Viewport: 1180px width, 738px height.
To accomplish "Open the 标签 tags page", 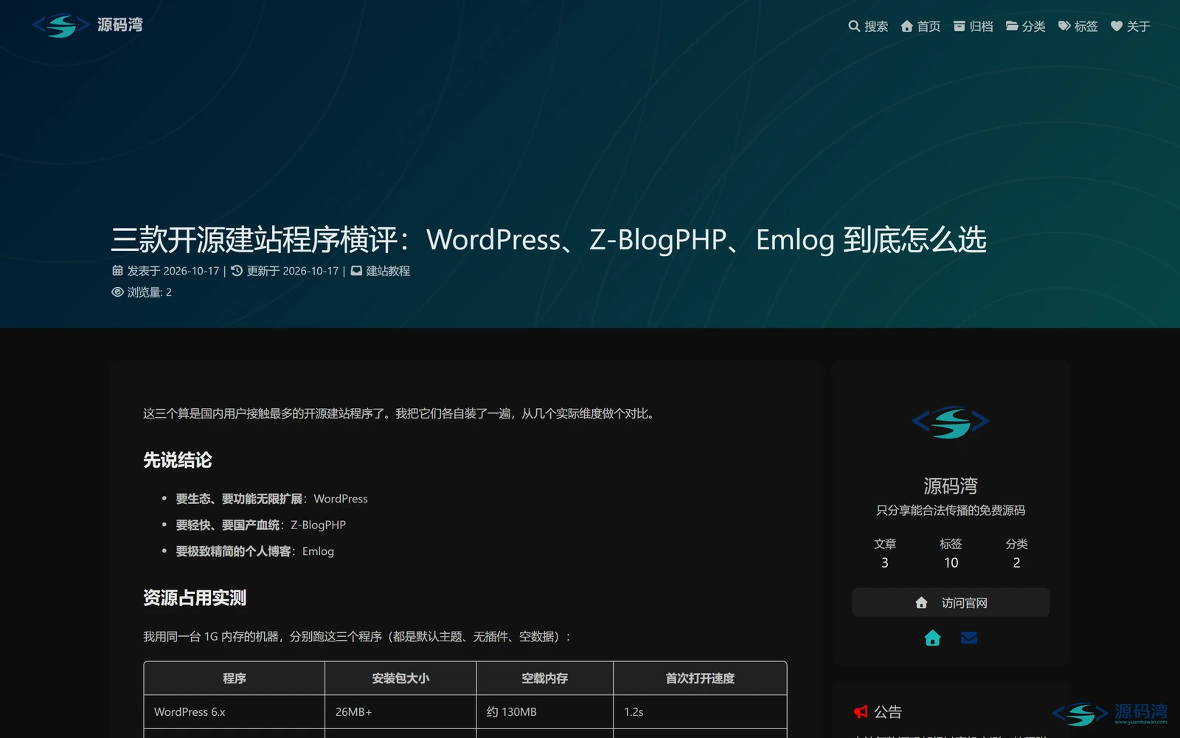I will (1078, 27).
